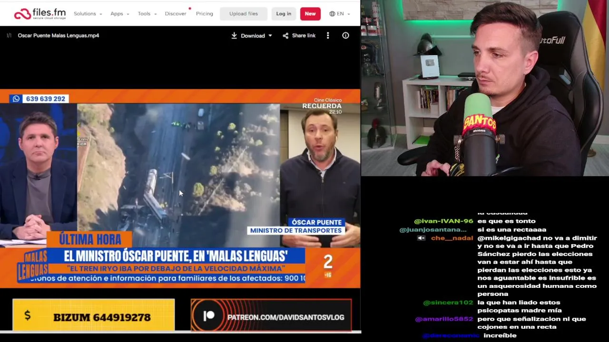Click the Patreon davidsantosvlog banner

pyautogui.click(x=271, y=315)
